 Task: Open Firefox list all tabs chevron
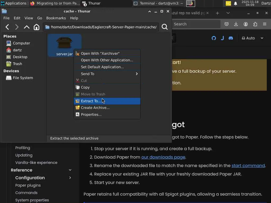[228, 13]
